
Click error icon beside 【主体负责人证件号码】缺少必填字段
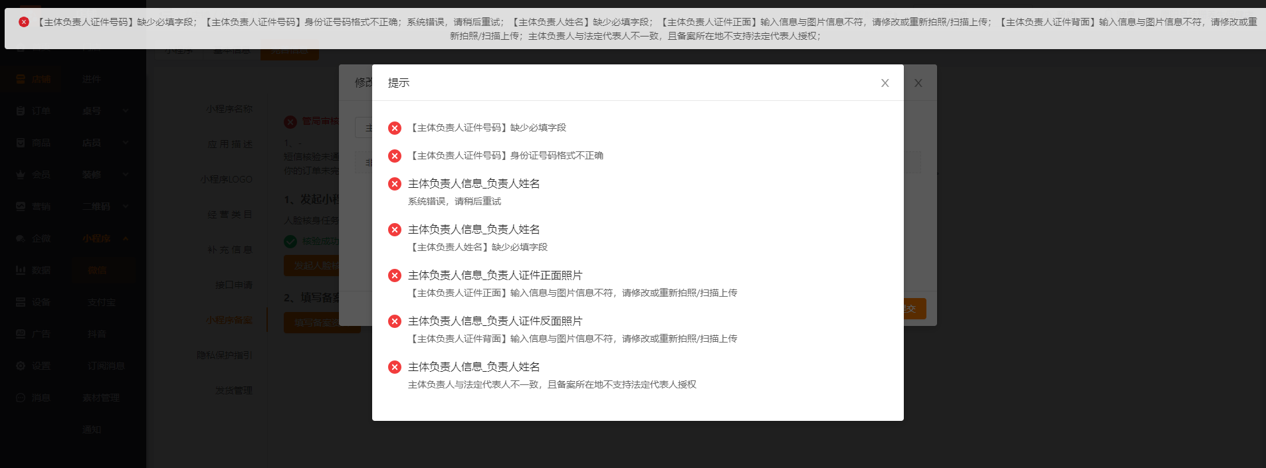395,128
